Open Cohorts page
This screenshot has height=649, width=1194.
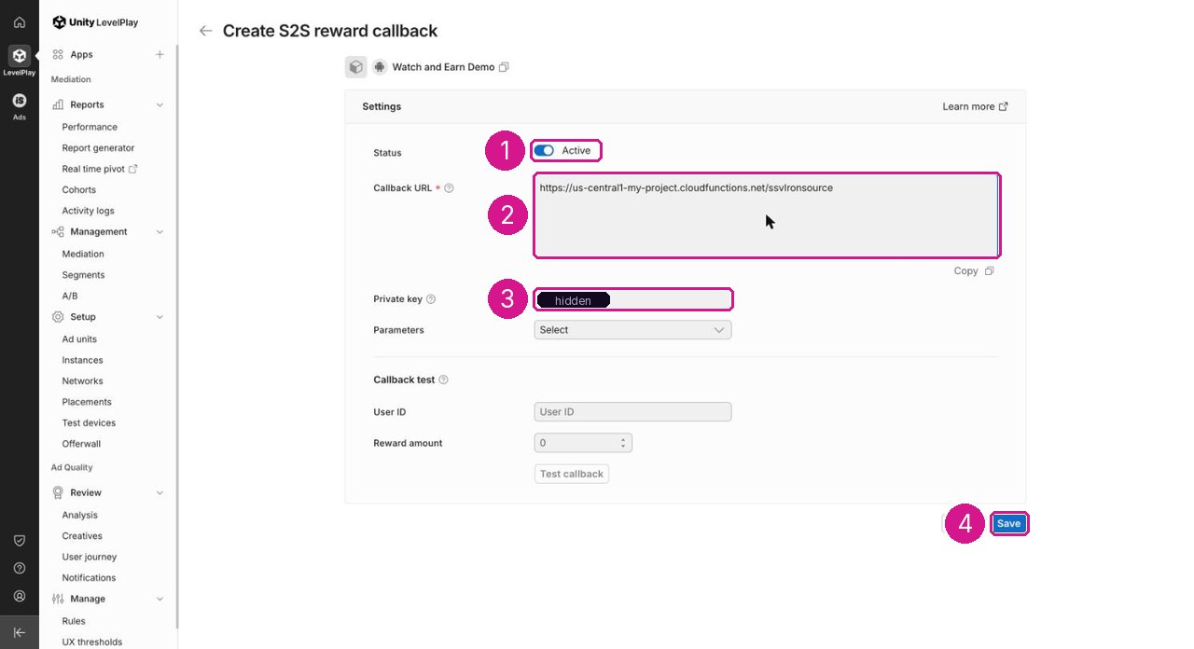pos(79,190)
